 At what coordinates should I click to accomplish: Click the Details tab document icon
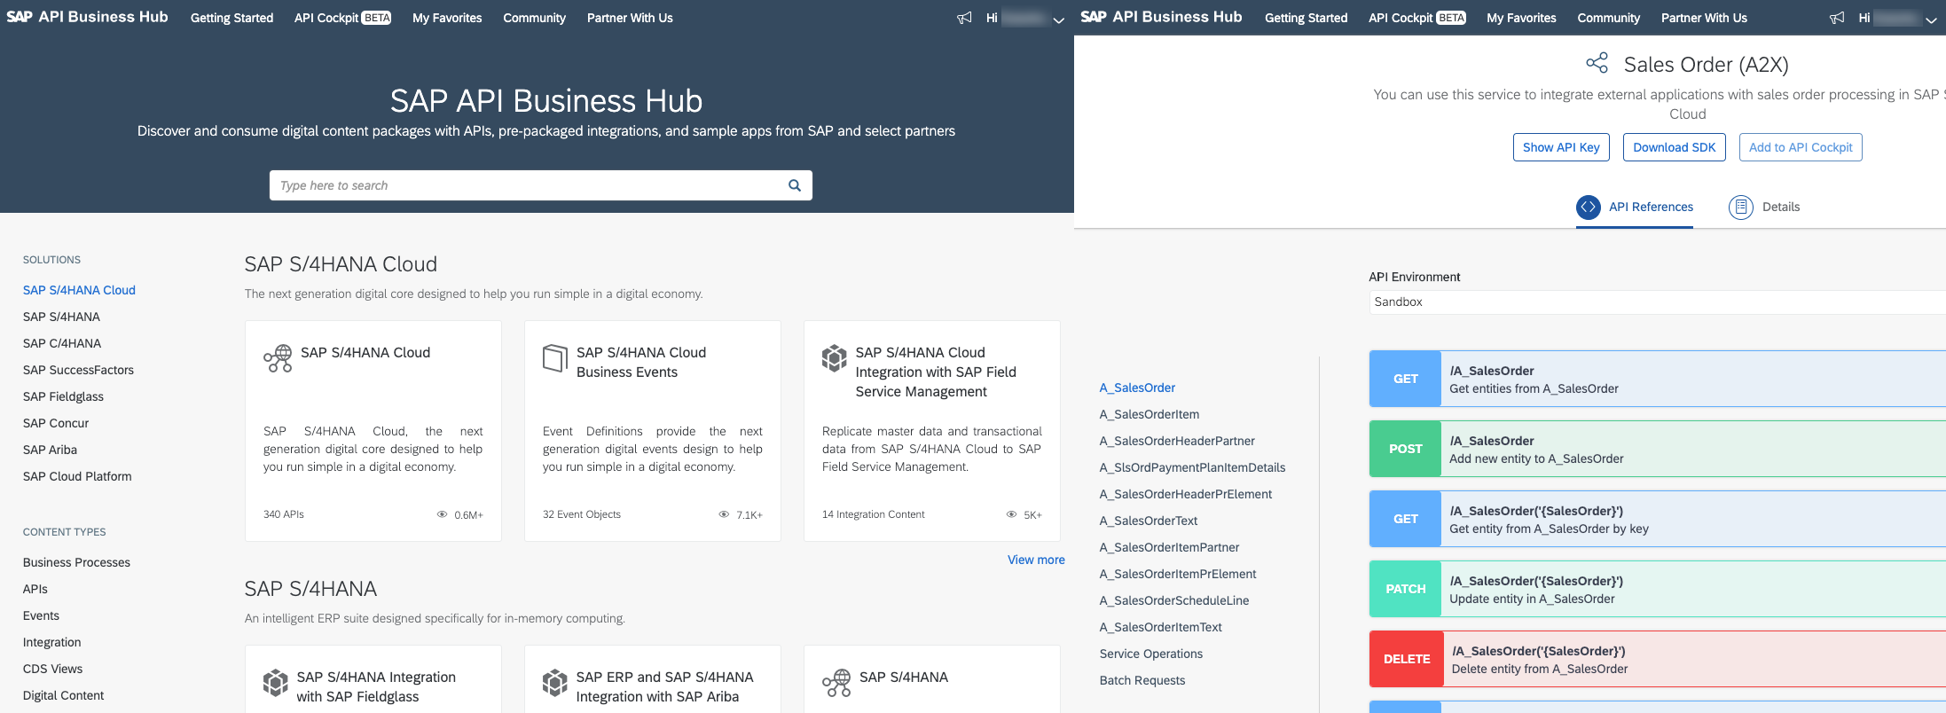[x=1741, y=207]
